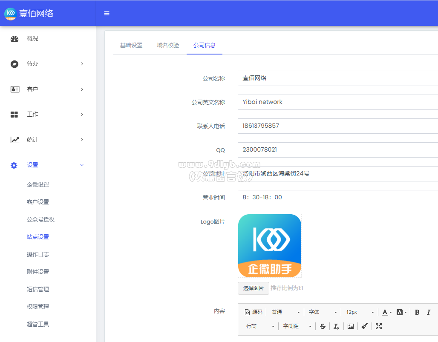The width and height of the screenshot is (438, 342).
Task: Open 短信管理 submenu item
Action: (38, 289)
